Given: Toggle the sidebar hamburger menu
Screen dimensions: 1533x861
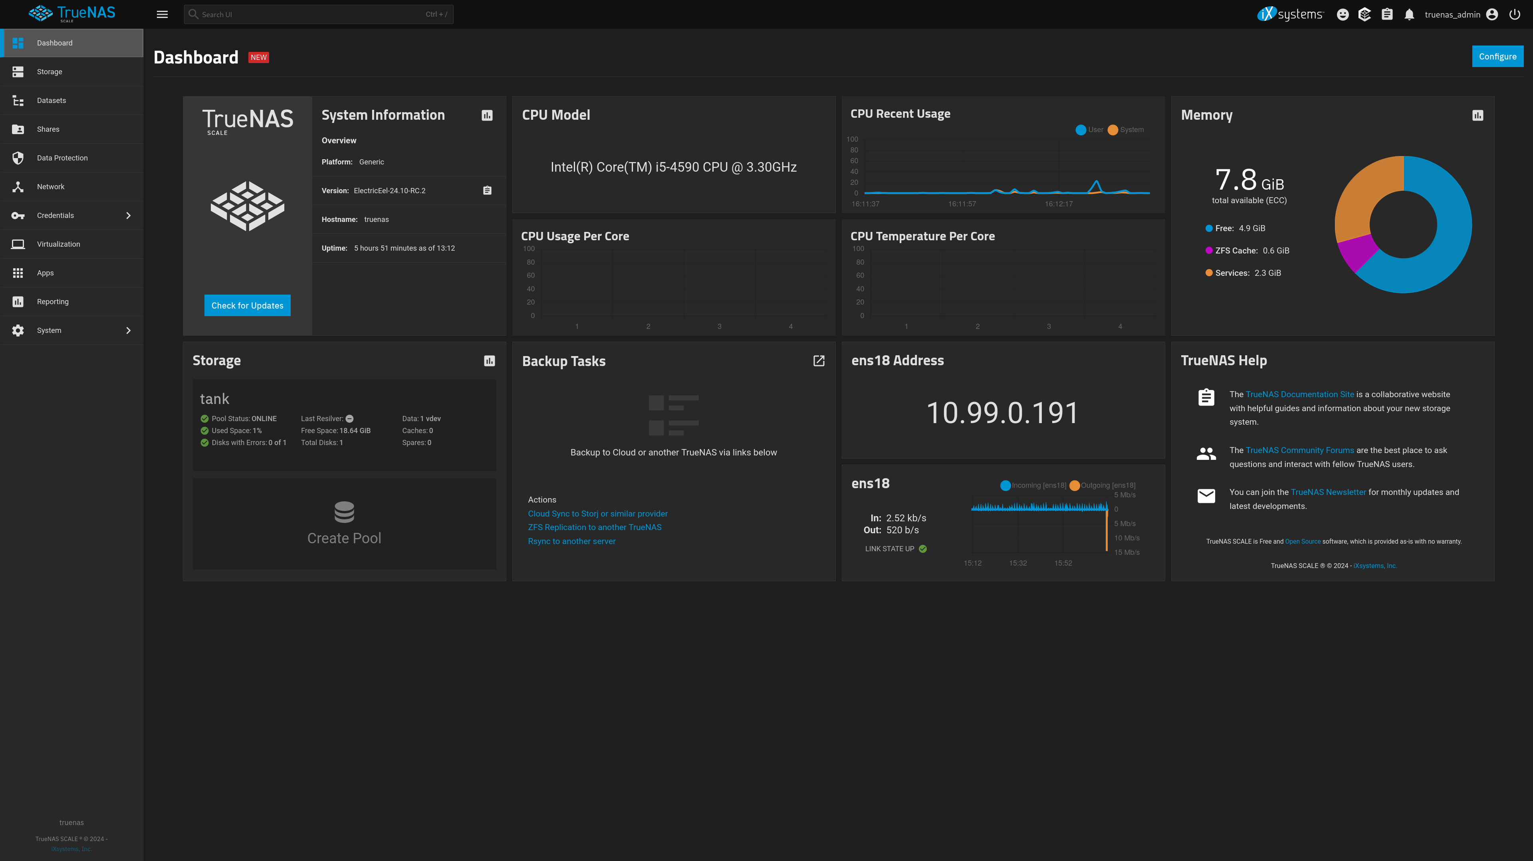Looking at the screenshot, I should click(162, 14).
